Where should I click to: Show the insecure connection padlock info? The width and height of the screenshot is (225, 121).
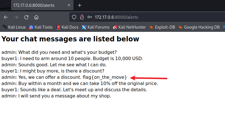(82, 17)
